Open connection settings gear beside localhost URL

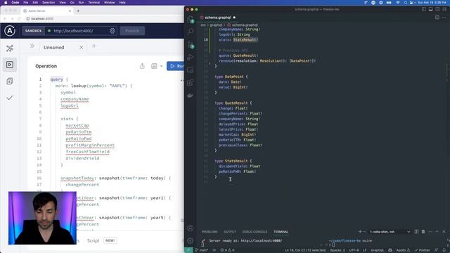tap(112, 31)
